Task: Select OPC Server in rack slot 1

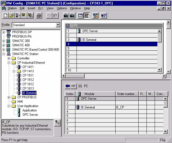Action: click(x=112, y=31)
